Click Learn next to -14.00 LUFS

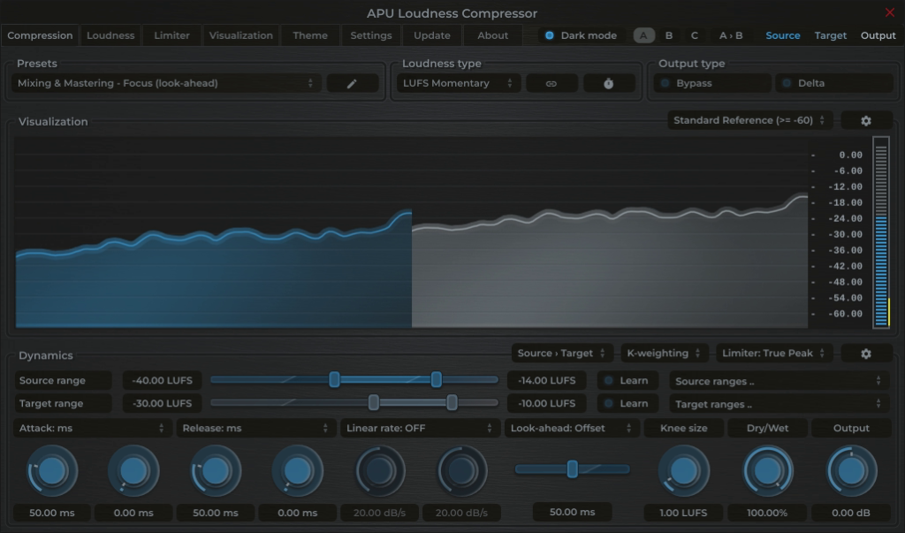tap(627, 380)
